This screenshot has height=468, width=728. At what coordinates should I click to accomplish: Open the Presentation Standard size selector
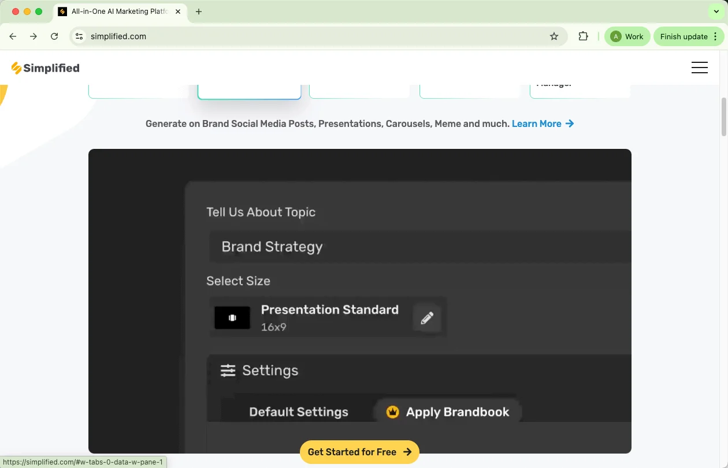click(312, 317)
